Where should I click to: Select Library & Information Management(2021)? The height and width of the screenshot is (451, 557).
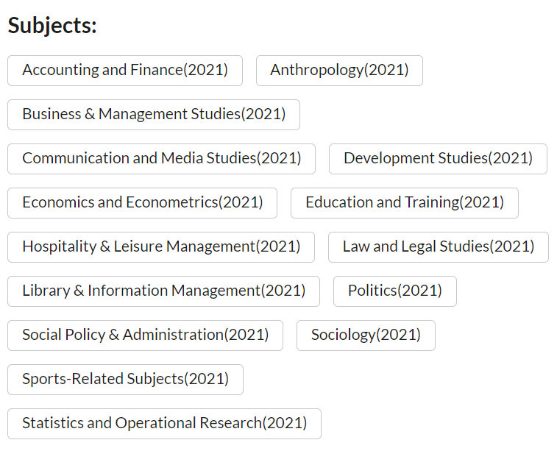click(x=163, y=291)
